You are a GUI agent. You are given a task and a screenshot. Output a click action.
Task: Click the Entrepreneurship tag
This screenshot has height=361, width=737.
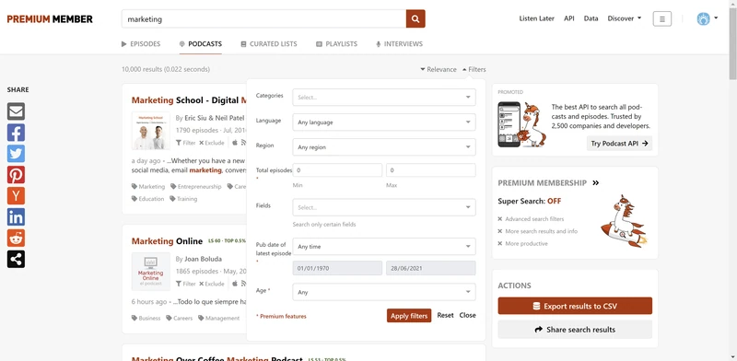[x=195, y=187]
